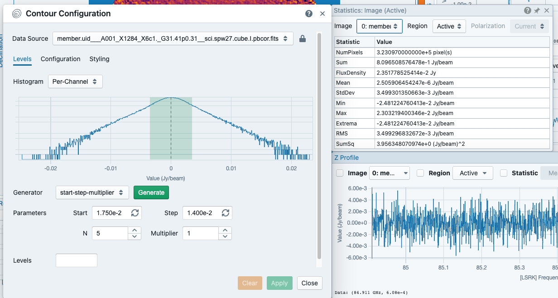Toggle the Statistic checkbox in Z Profile
Screen dimensions: 558x298
coord(504,173)
